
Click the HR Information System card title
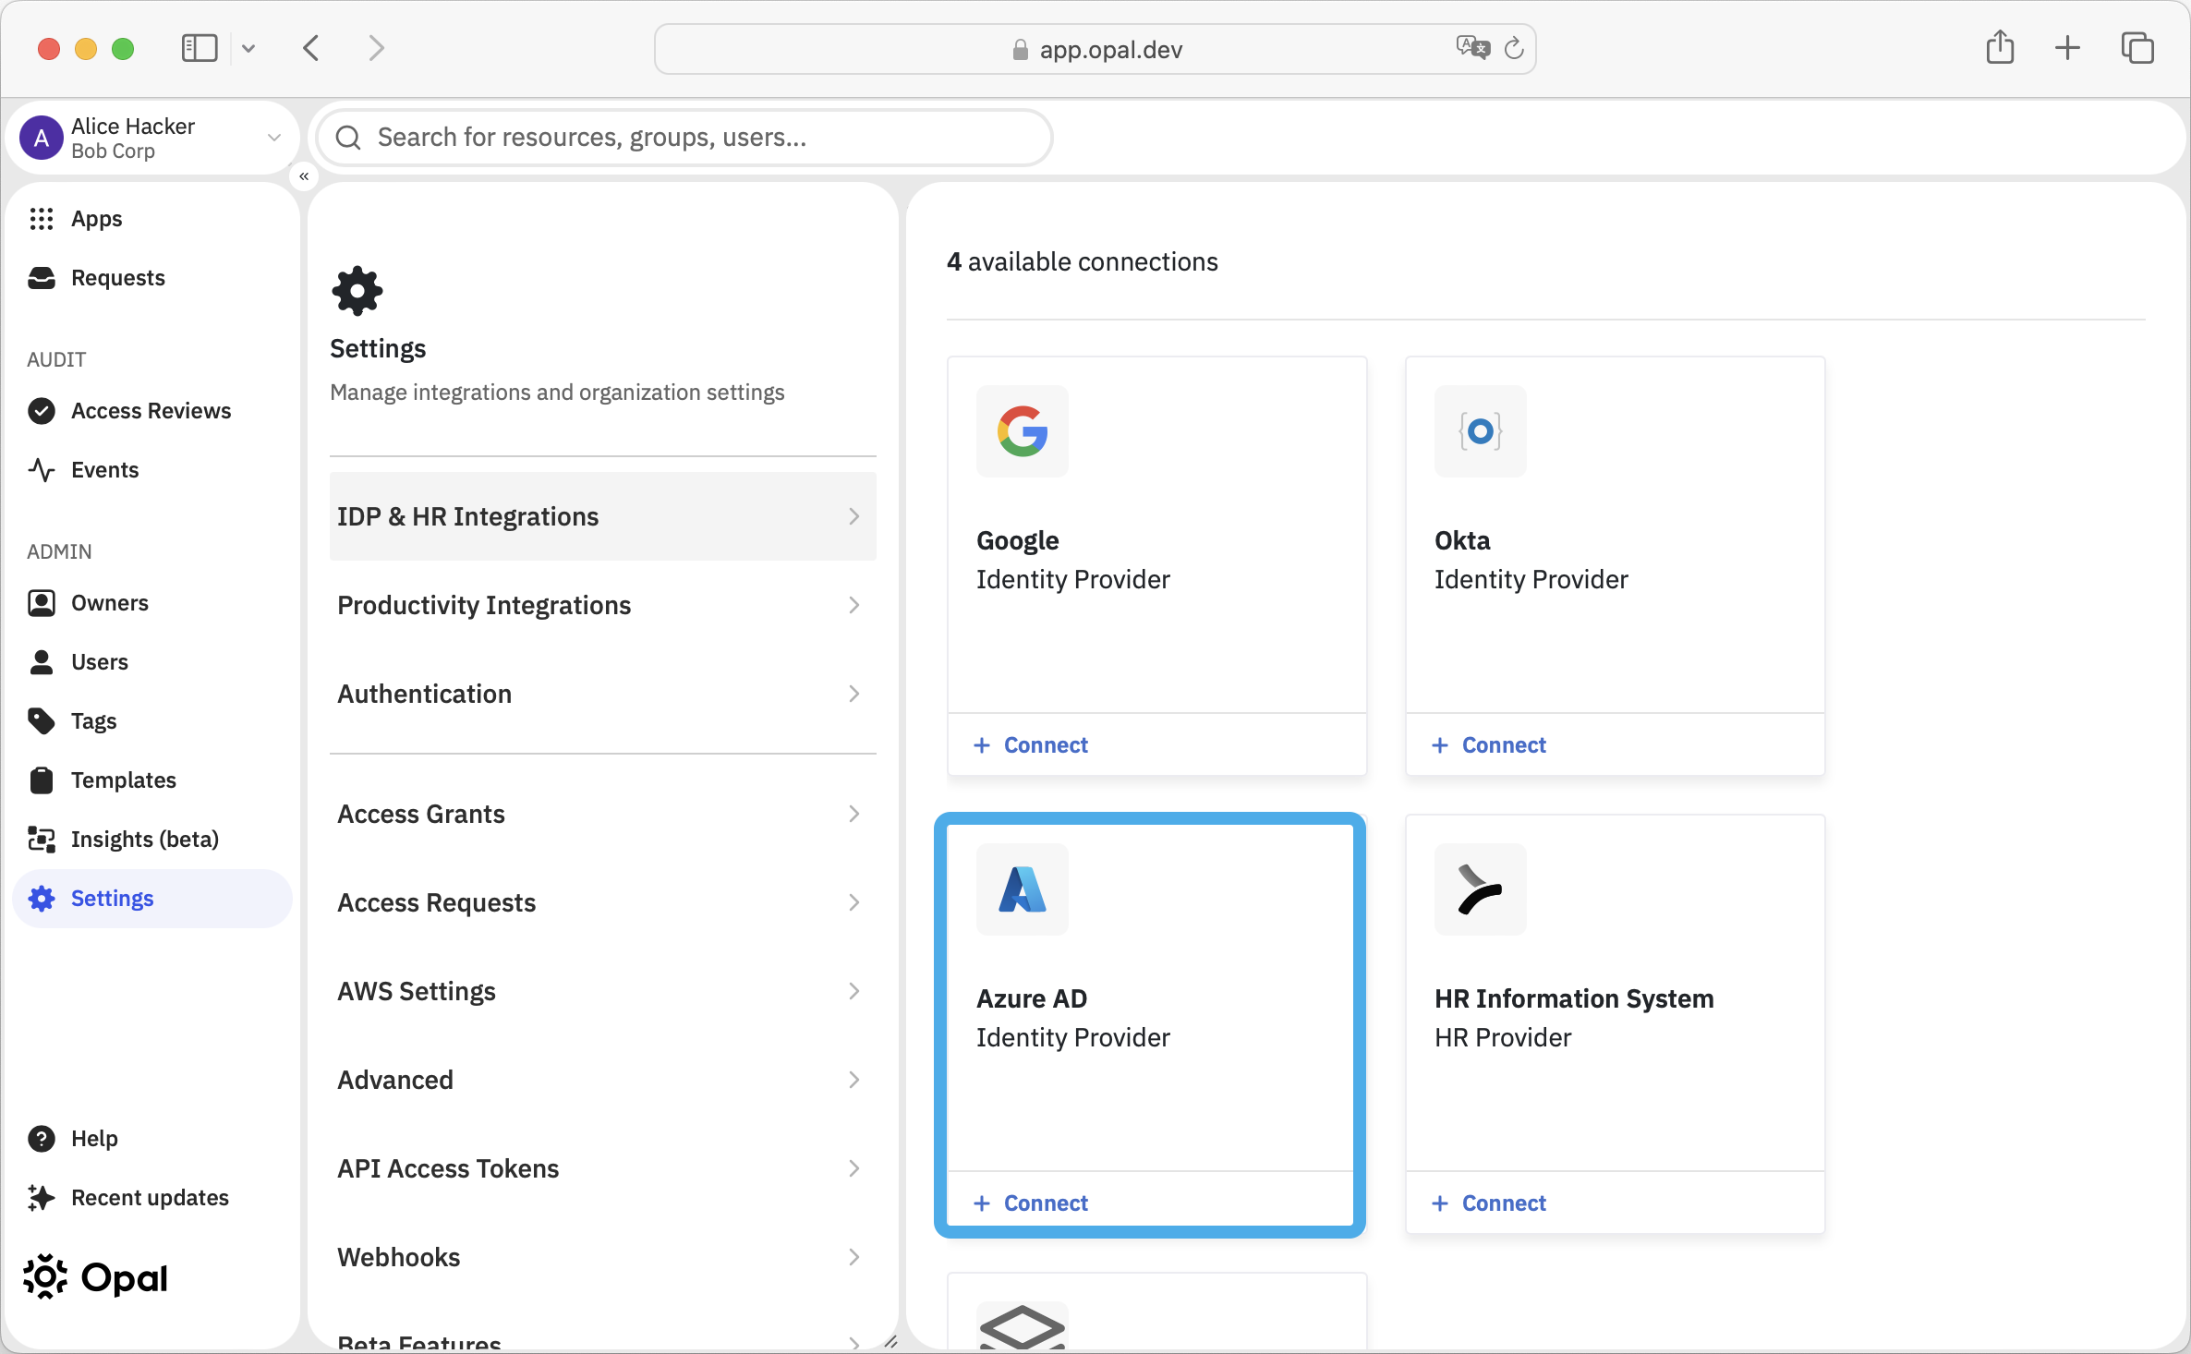tap(1574, 998)
